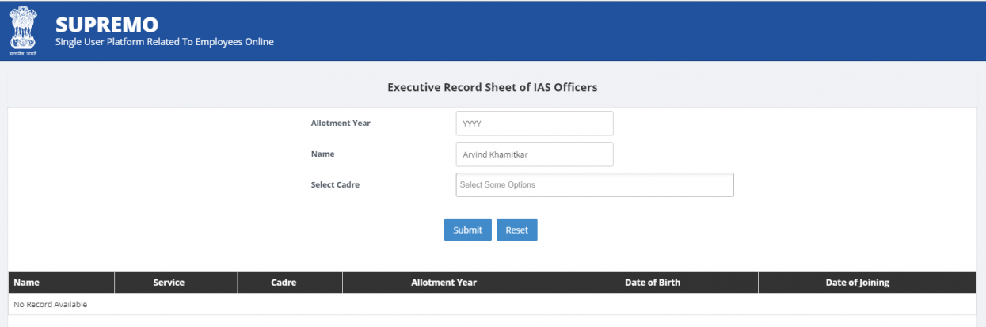Click the Allotment Year table column header
This screenshot has height=327, width=986.
point(444,283)
